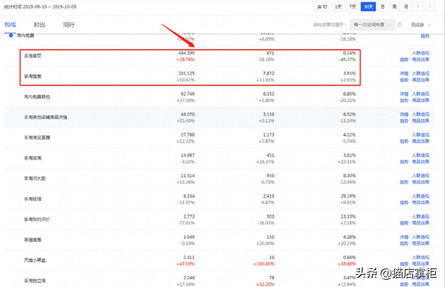Viewport: 445px width, 287px height.
Task: Select the 实时 time range
Action: (x=322, y=7)
